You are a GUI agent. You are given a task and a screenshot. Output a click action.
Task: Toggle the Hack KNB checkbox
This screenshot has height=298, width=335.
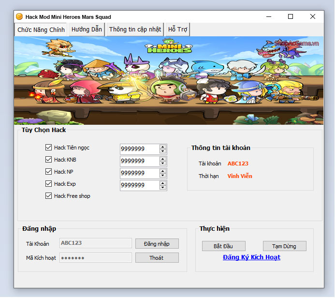tap(48, 160)
